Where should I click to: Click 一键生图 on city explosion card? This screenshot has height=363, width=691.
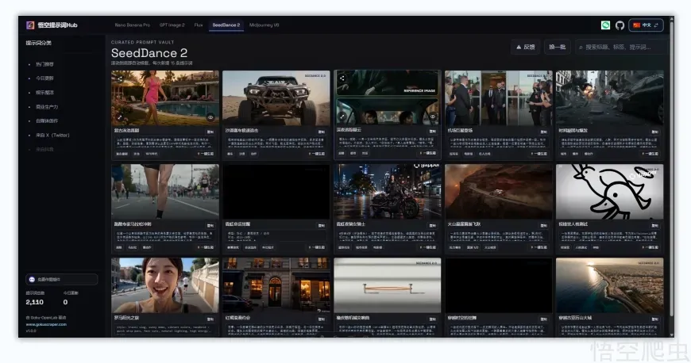[650, 154]
